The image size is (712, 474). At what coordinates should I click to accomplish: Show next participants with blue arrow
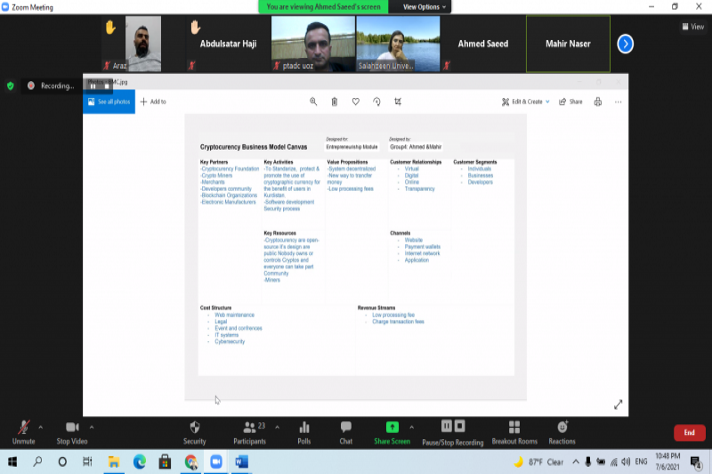(x=626, y=43)
